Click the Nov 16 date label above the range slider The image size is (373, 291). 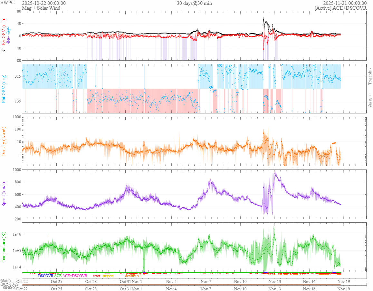coord(309,281)
